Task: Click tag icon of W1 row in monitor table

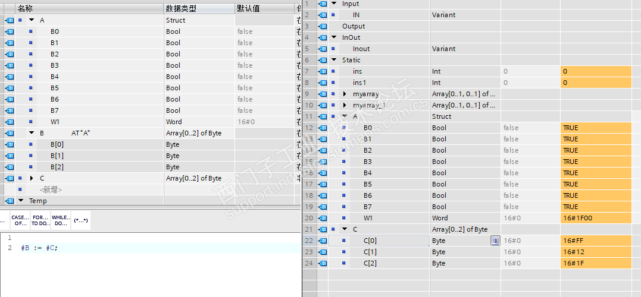Action: pyautogui.click(x=323, y=218)
